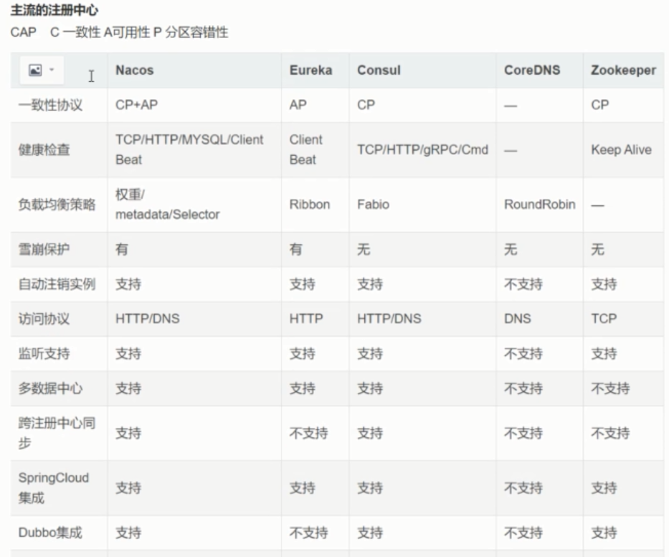Image resolution: width=669 pixels, height=557 pixels.
Task: Click Consul Dubbo集成 cell 支持
Action: coord(370,533)
